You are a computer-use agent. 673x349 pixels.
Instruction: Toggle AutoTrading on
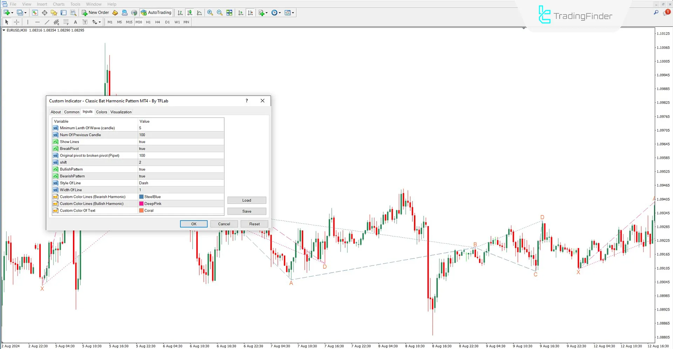tap(156, 12)
